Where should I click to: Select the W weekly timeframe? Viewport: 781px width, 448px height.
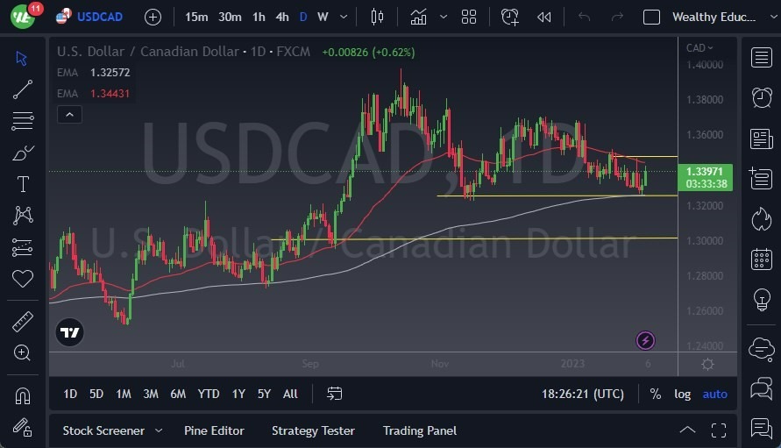tap(323, 17)
